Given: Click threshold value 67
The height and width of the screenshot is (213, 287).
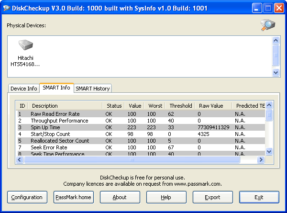Looking at the screenshot, I should [x=171, y=147].
